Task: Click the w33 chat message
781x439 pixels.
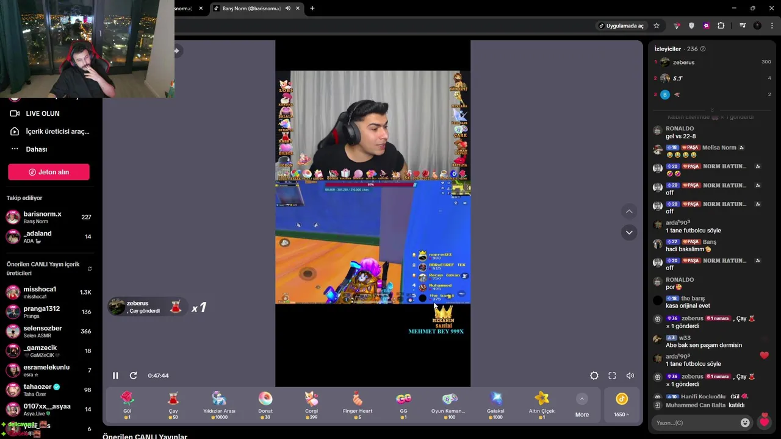Action: (x=704, y=345)
